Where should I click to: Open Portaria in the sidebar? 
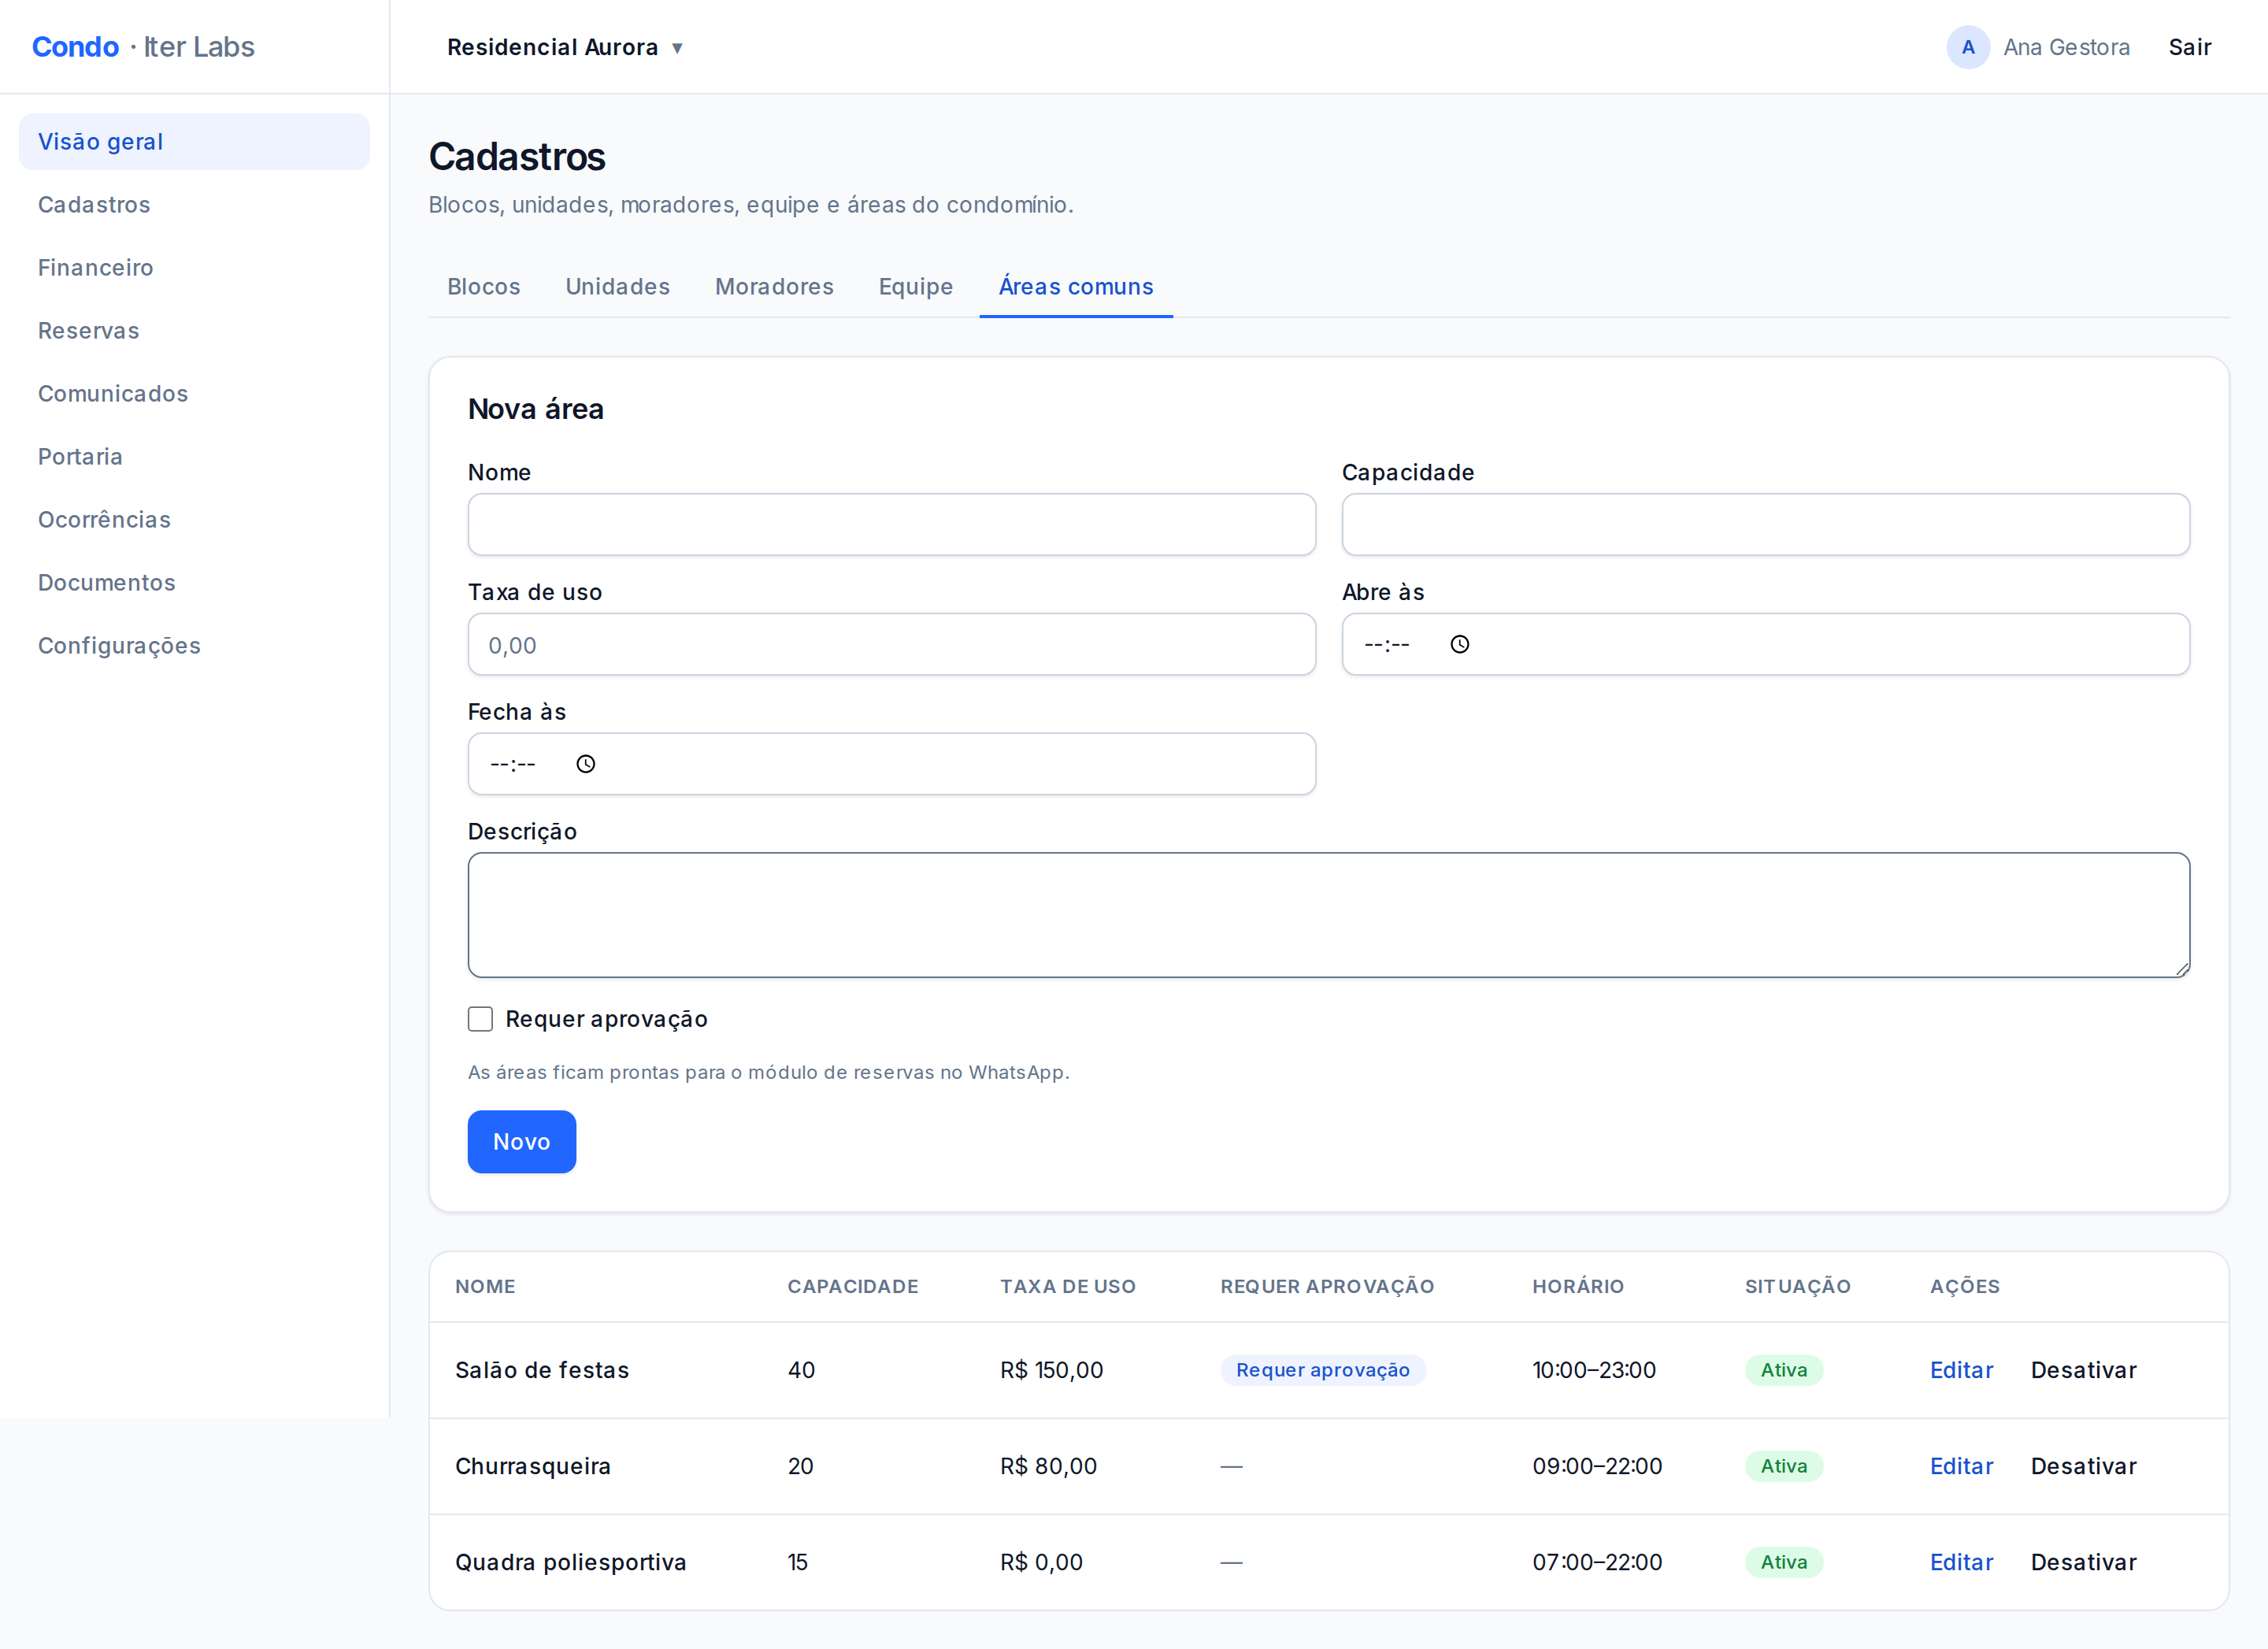[194, 457]
